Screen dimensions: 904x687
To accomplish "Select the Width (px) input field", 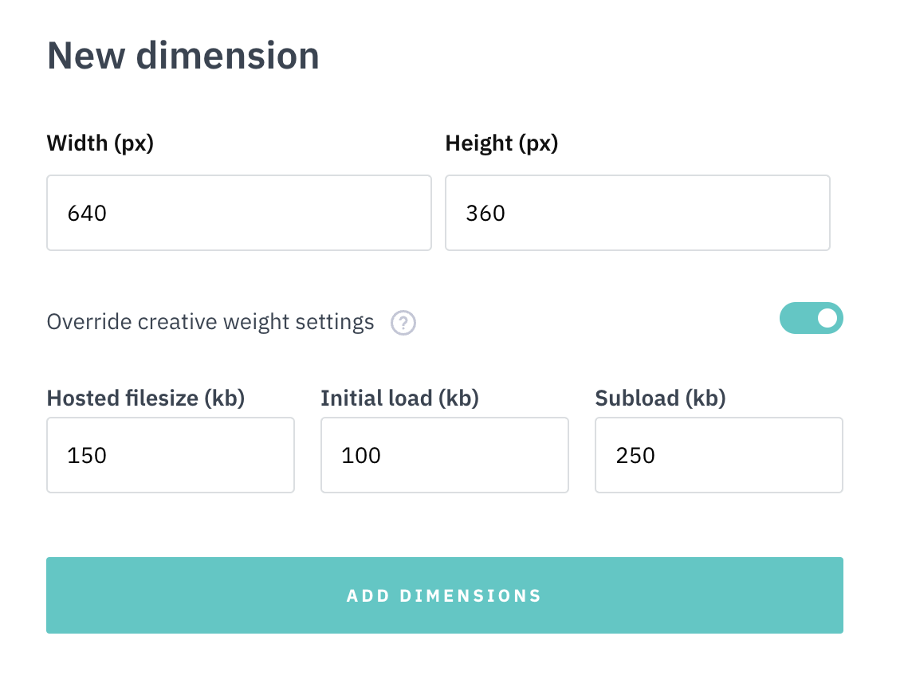I will [x=239, y=213].
